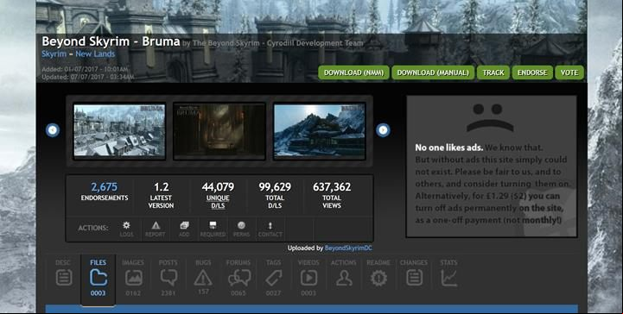623x314 pixels.
Task: Click the Download (Manual) button
Action: (433, 73)
